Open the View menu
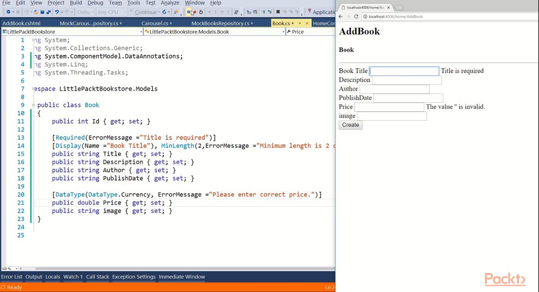Viewport: 539px width, 292px height. pyautogui.click(x=36, y=3)
